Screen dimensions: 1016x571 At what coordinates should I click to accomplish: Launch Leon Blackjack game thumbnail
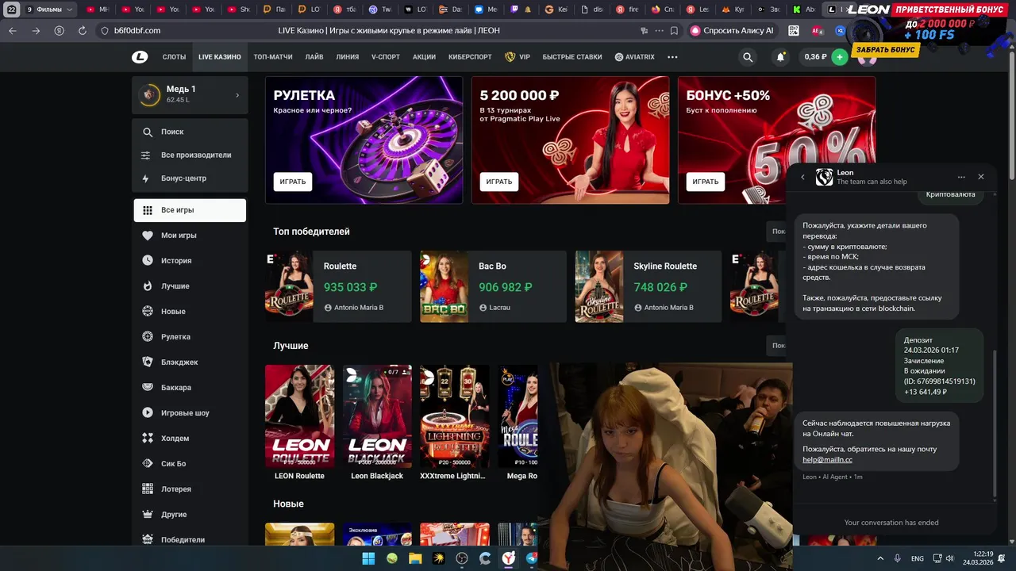pyautogui.click(x=377, y=416)
